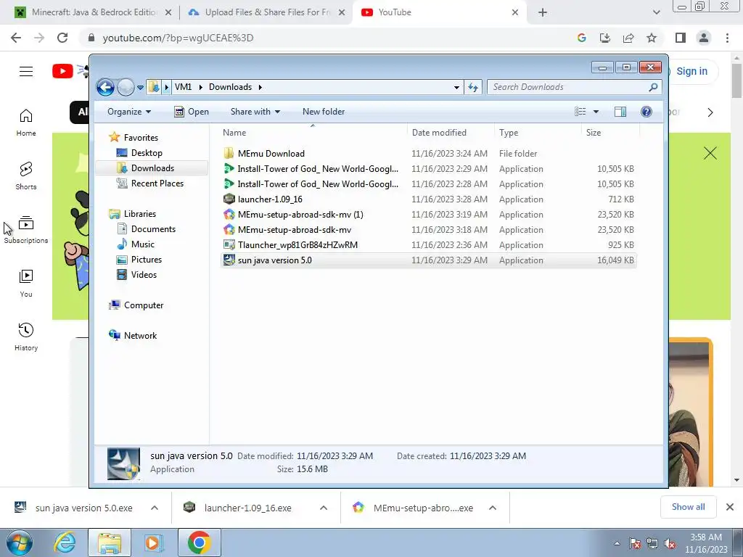This screenshot has height=557, width=743.
Task: Open options arrow for launcher-1.09_16.exe download
Action: pyautogui.click(x=324, y=508)
